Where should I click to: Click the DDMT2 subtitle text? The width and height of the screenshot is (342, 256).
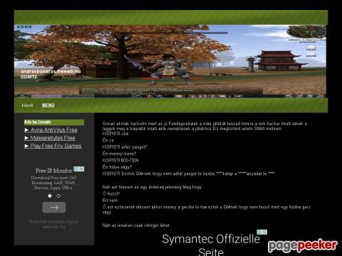(28, 77)
